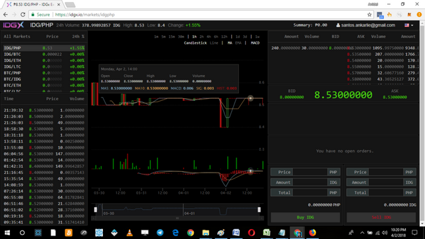
Task: Click the sell Total input field
Action: (x=386, y=193)
